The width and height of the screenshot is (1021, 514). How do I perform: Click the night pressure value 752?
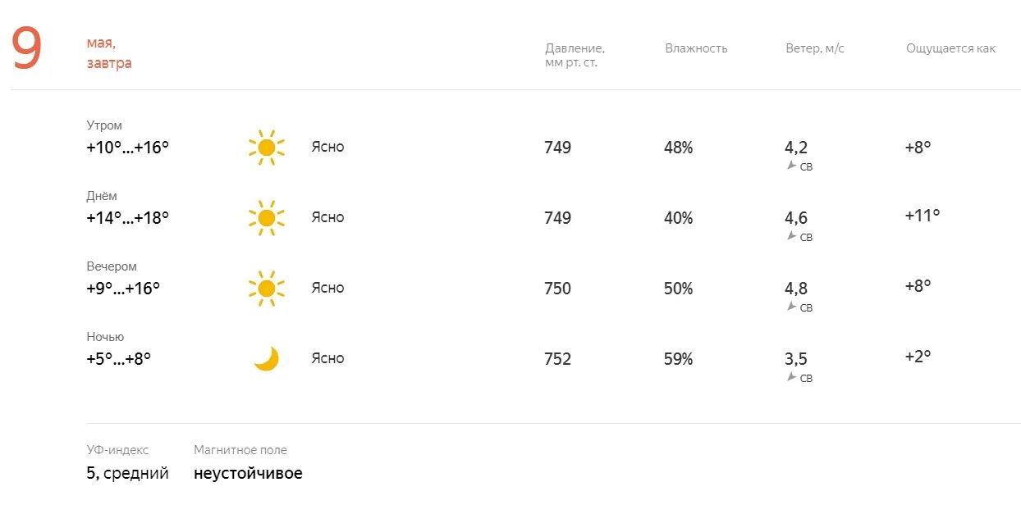click(x=557, y=359)
